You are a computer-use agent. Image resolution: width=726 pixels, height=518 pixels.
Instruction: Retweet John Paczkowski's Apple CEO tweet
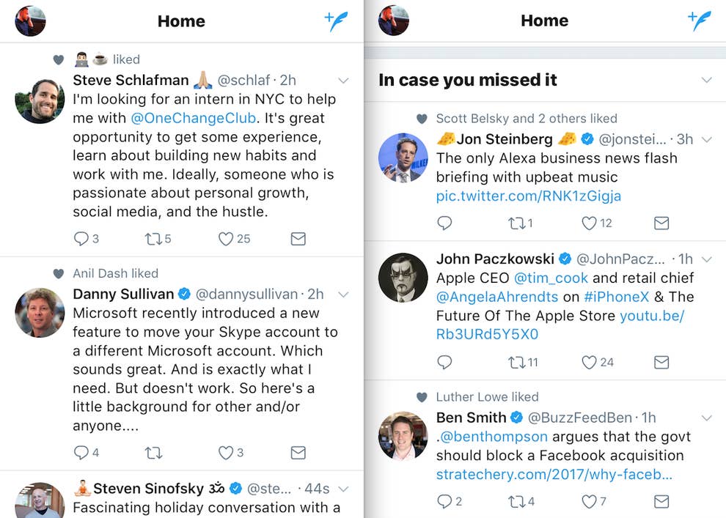pos(516,362)
